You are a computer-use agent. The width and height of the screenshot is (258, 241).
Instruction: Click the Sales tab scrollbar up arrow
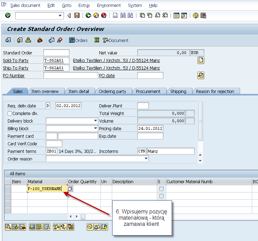coord(200,155)
